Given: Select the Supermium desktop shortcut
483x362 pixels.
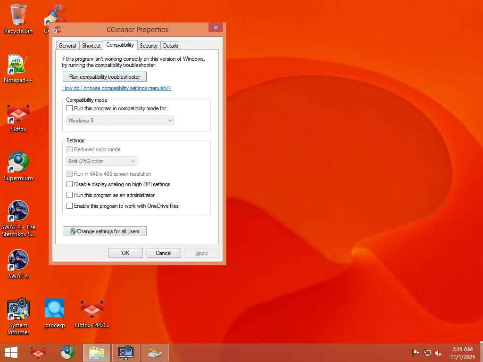Looking at the screenshot, I should (18, 166).
